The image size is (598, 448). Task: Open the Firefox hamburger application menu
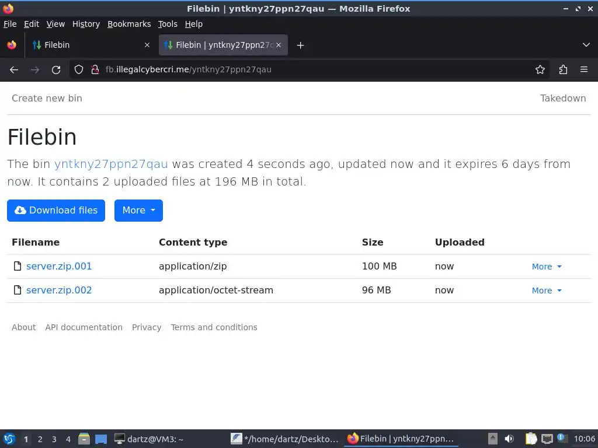[x=583, y=69]
